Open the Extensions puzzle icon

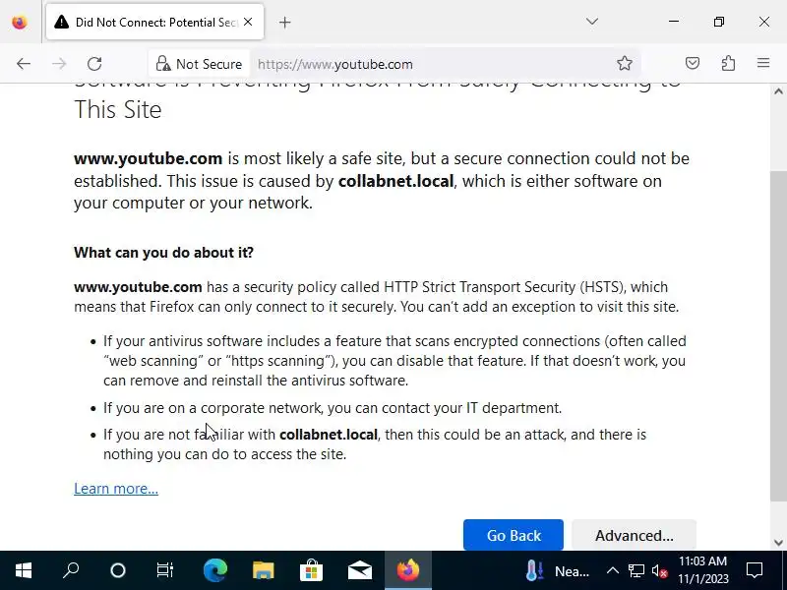pos(728,64)
